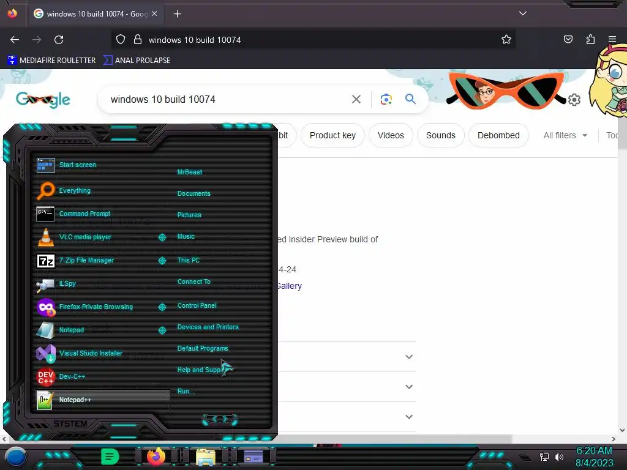Launch Notepad from start menu

click(96, 330)
